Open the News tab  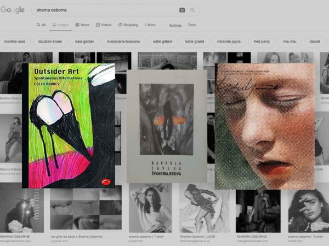point(82,25)
